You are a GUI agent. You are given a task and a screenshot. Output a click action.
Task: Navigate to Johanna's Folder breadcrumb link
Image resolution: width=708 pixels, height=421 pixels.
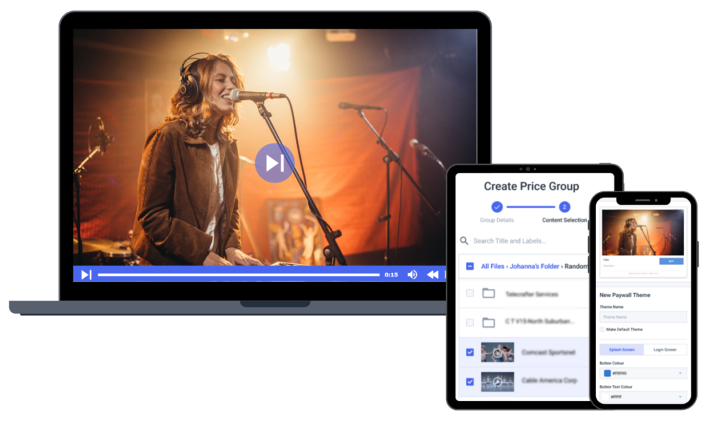[535, 266]
